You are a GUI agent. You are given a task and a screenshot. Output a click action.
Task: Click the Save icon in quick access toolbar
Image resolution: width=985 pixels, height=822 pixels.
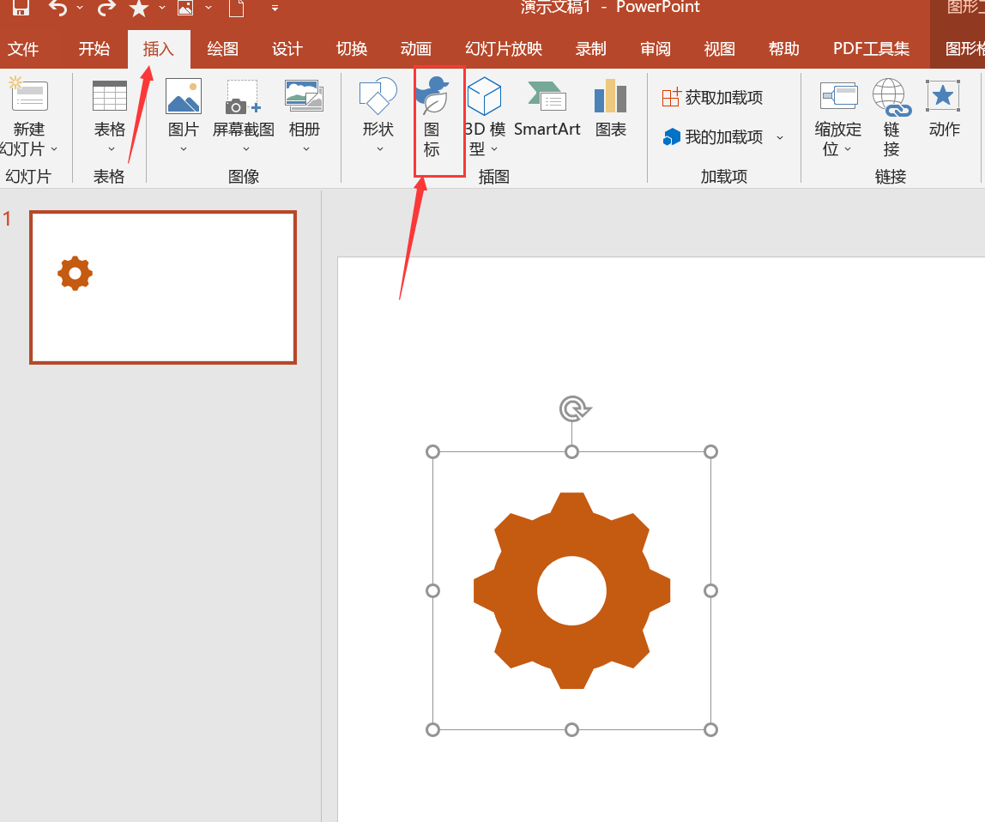21,7
